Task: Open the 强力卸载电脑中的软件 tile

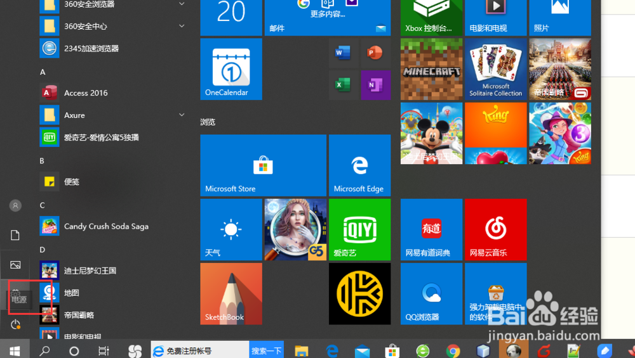Action: (x=496, y=294)
